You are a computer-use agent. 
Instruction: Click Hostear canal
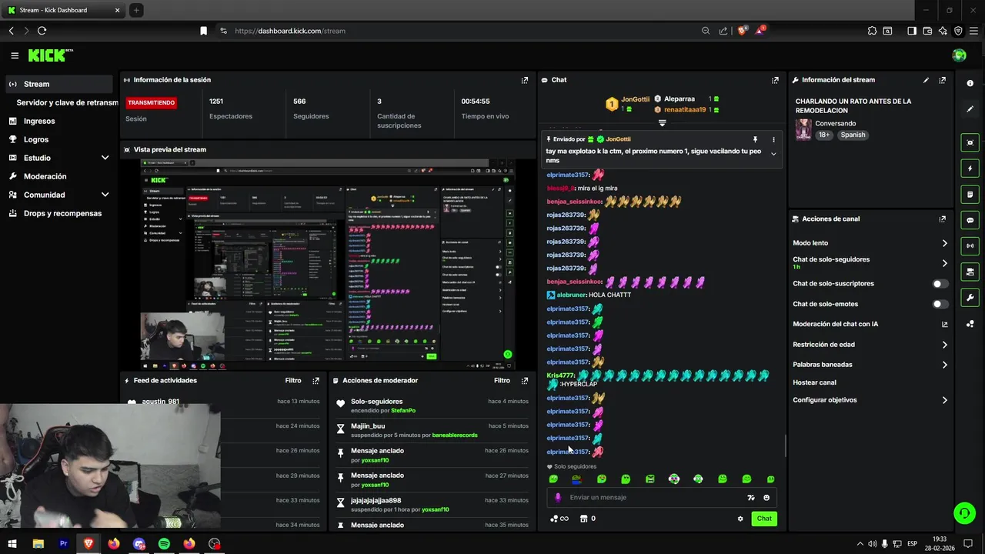click(814, 382)
